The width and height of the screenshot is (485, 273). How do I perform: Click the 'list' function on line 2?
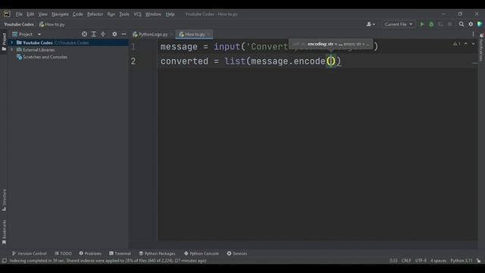[x=235, y=61]
